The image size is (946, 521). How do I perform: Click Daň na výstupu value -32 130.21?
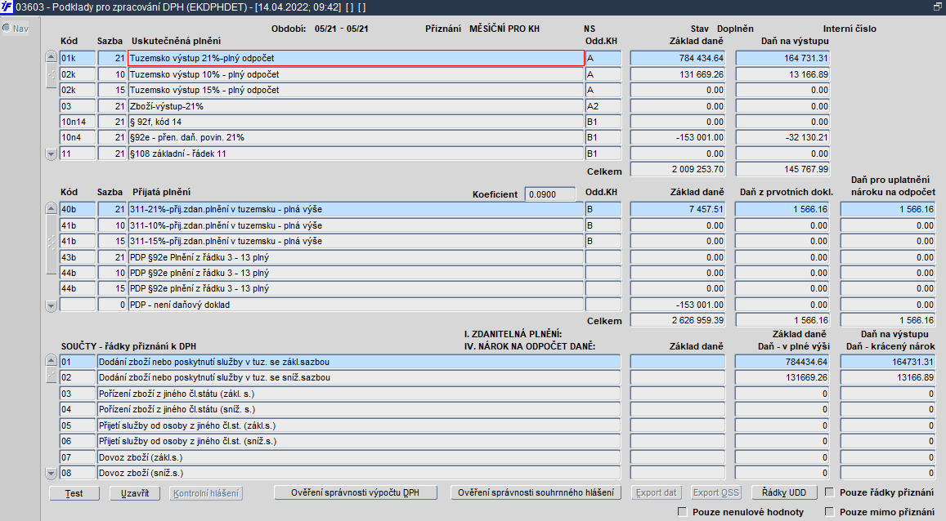(x=782, y=138)
